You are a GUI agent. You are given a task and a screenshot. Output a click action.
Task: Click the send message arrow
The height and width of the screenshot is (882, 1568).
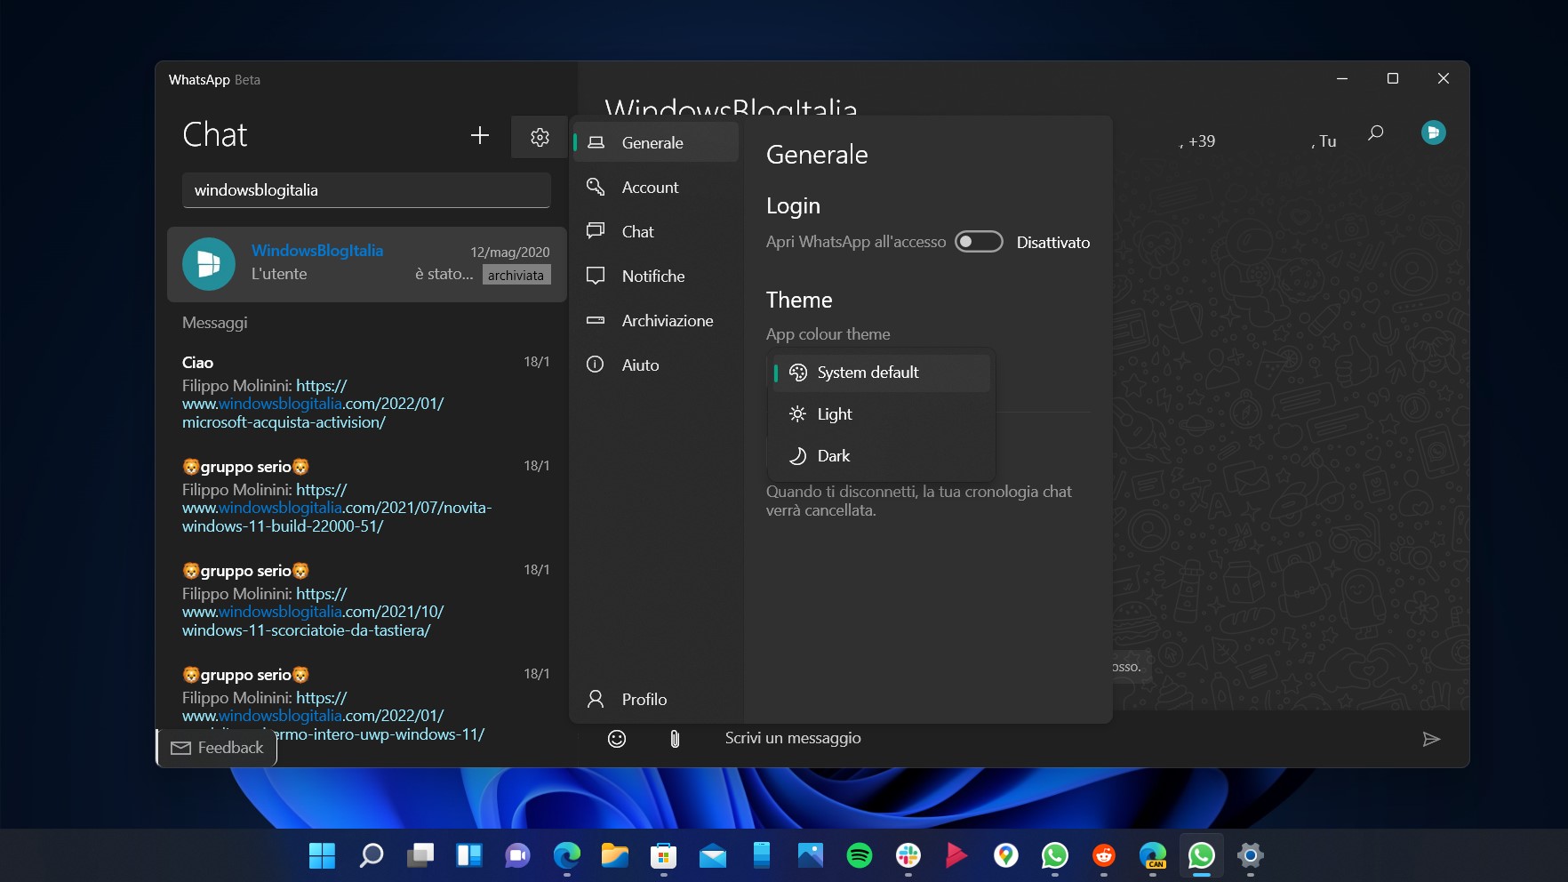1431,739
